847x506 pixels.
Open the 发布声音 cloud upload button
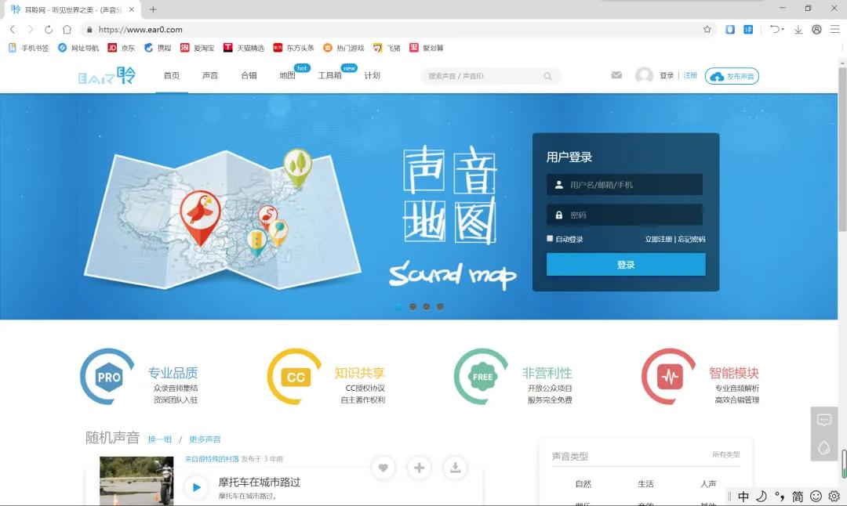click(732, 76)
